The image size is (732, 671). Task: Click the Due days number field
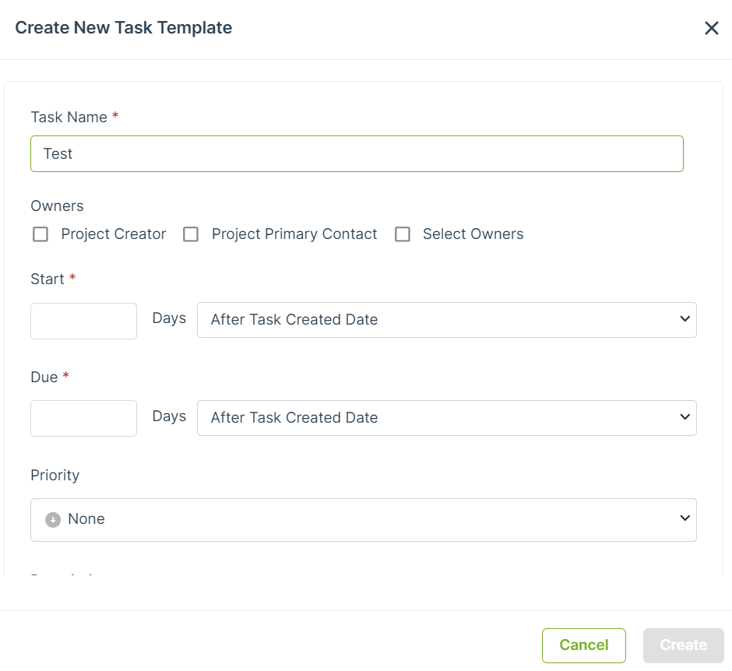83,419
